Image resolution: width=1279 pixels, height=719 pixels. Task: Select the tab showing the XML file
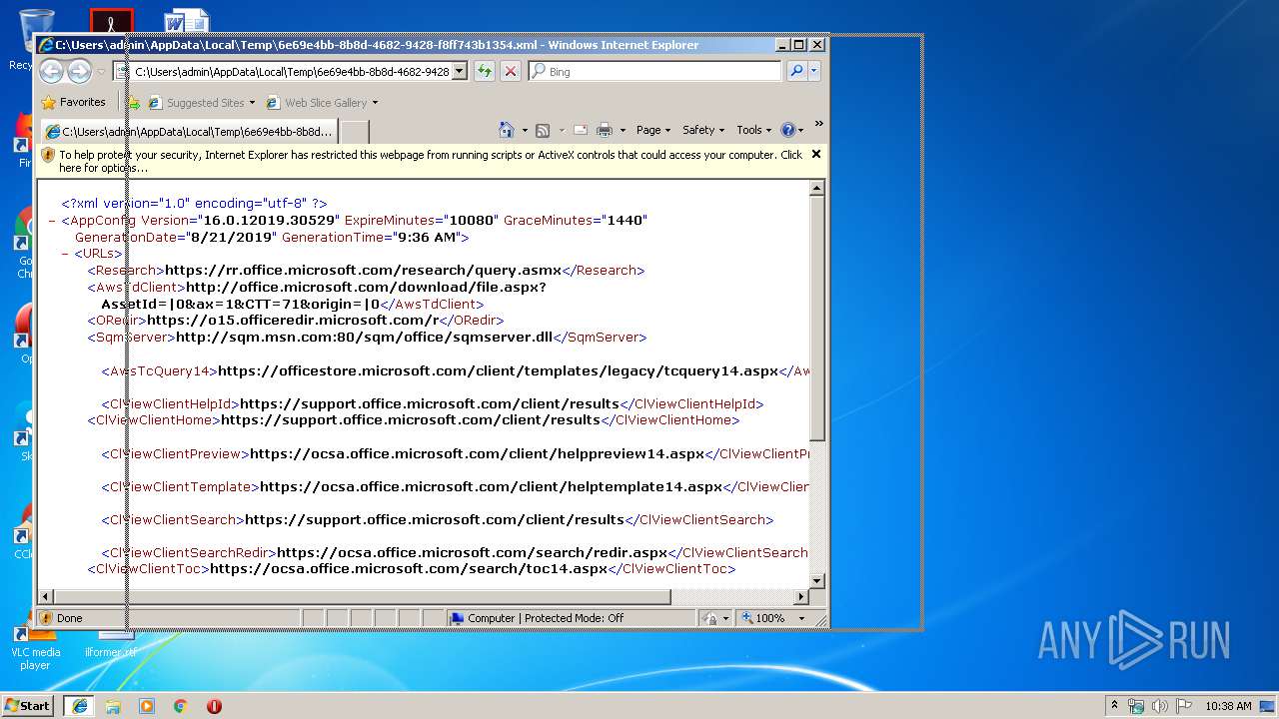189,131
